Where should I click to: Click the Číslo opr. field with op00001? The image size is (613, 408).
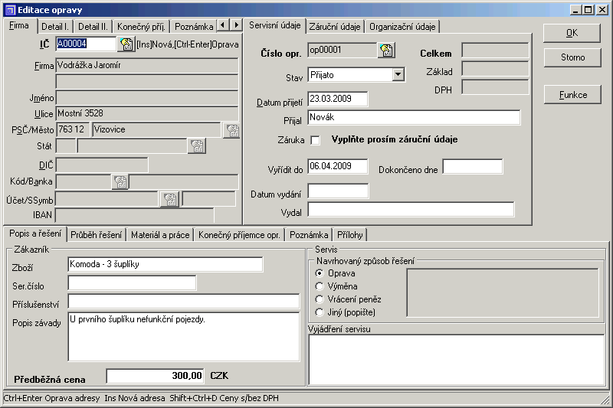click(343, 51)
